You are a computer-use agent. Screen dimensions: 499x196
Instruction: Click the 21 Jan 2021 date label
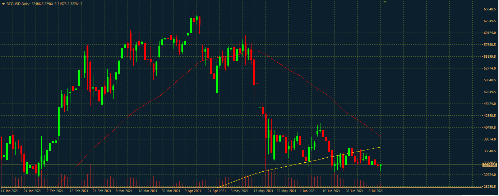33,191
